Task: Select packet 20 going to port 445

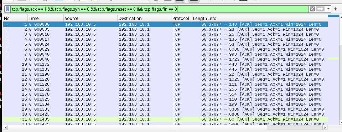Action: (x=165, y=69)
